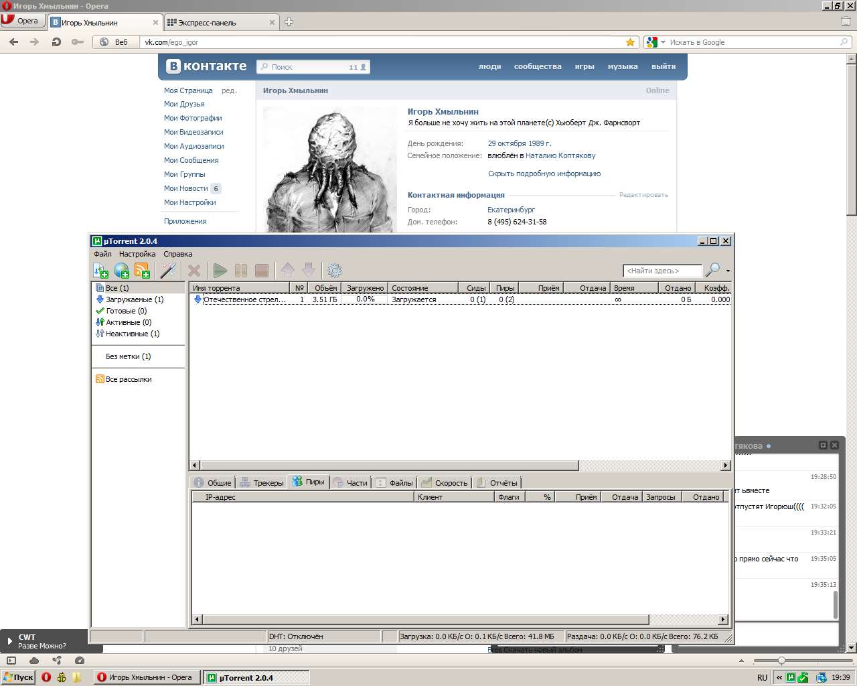Click Скрыть подробную информацию link
This screenshot has width=857, height=686.
tap(544, 174)
